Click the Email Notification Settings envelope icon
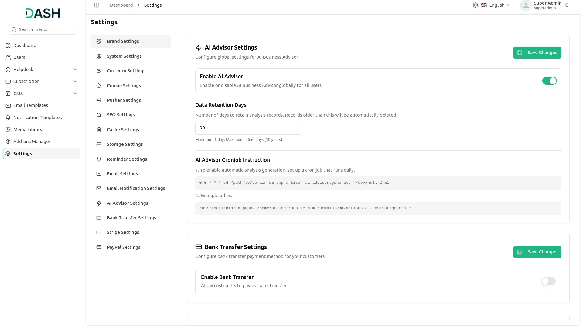583x328 pixels. click(x=99, y=188)
